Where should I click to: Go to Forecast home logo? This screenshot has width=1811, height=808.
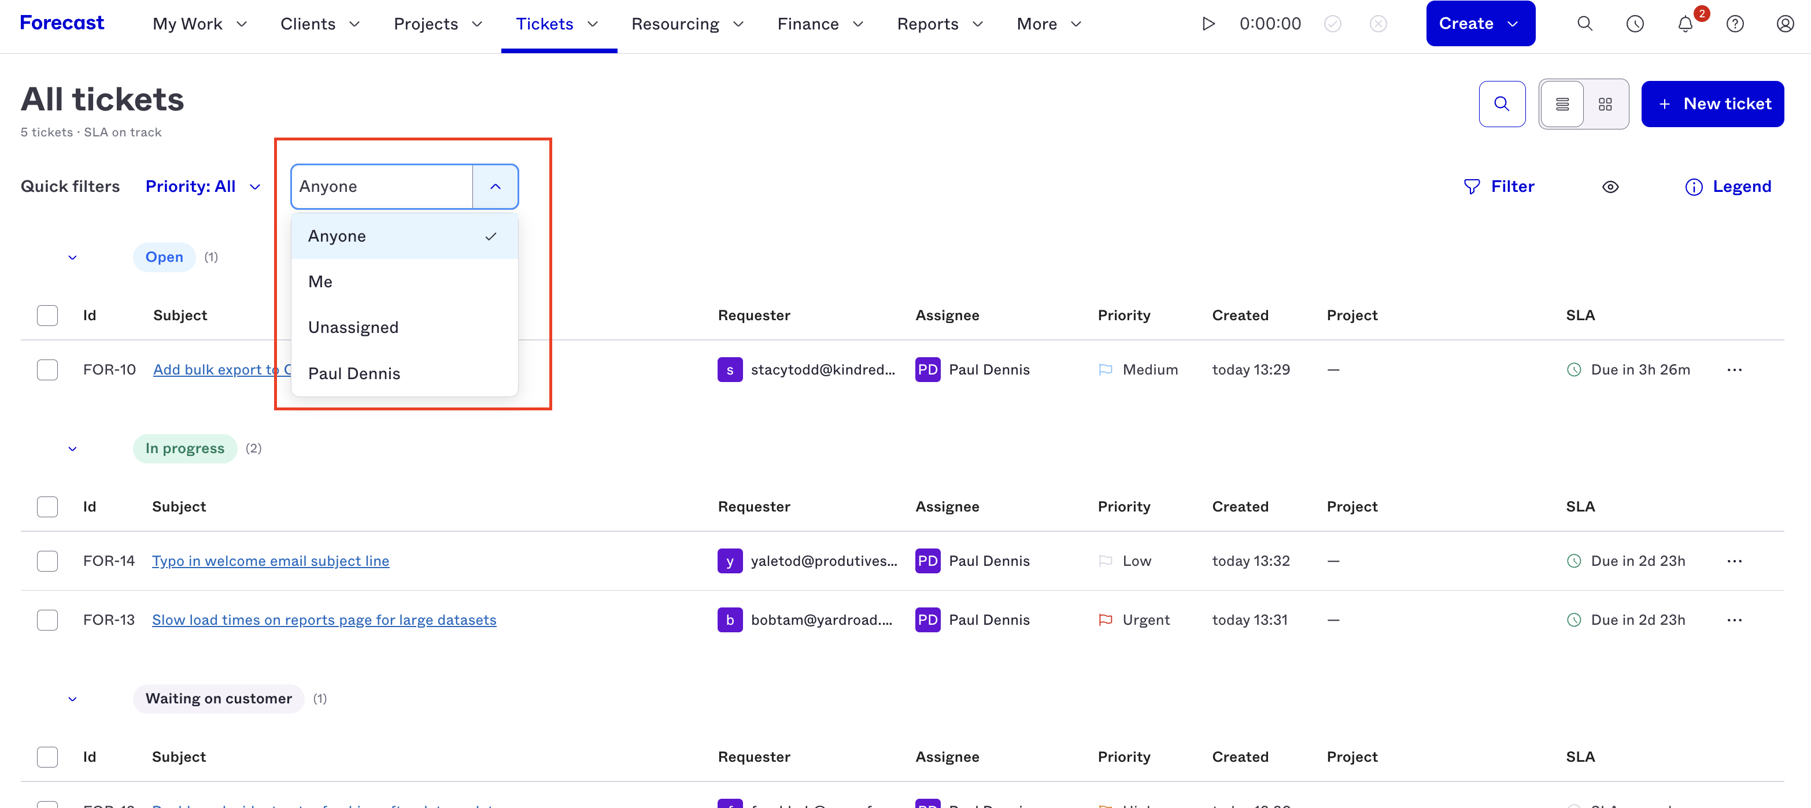(62, 23)
